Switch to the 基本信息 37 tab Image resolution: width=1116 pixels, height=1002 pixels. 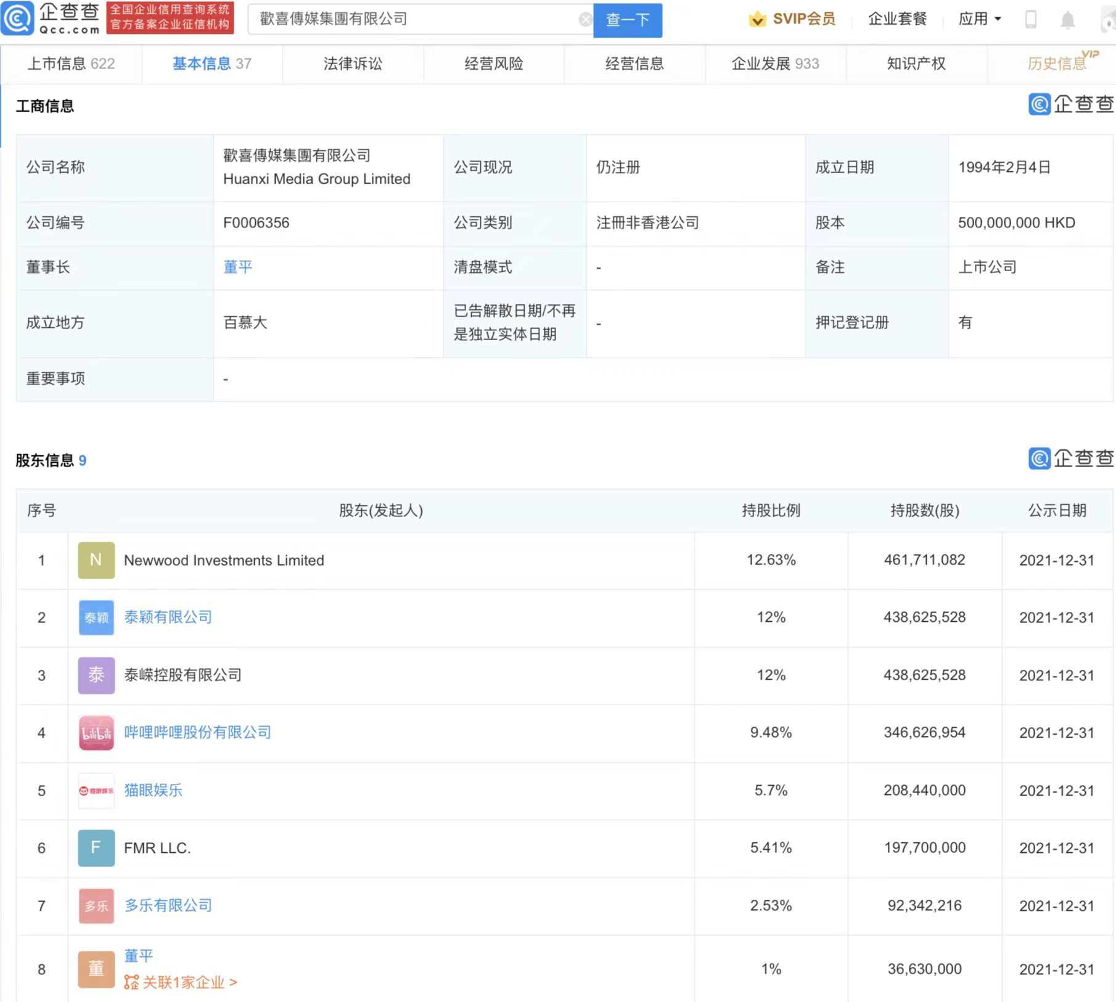[x=211, y=63]
